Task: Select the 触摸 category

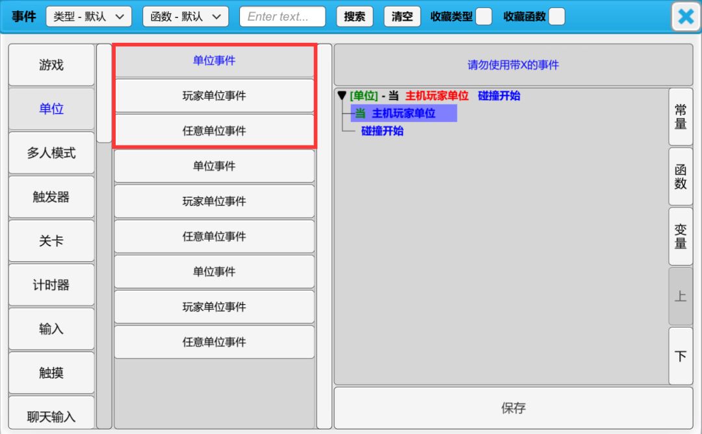Action: pos(51,373)
